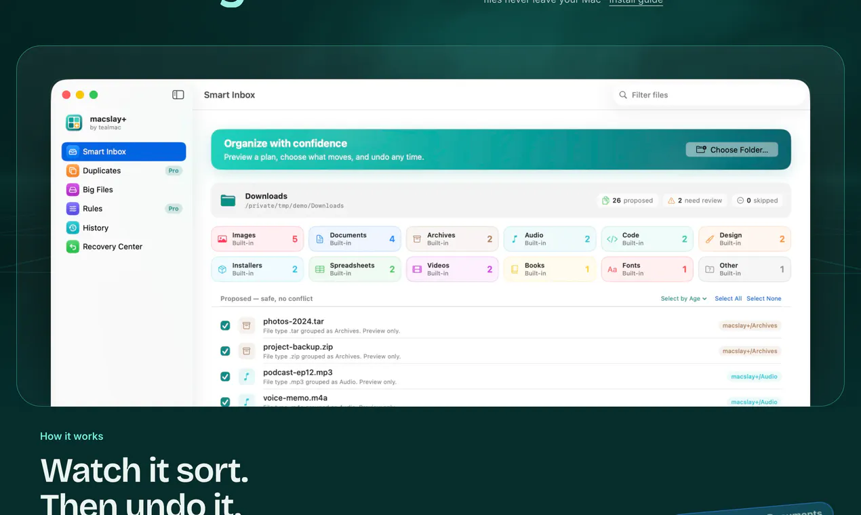Select the Installers category card

click(258, 269)
